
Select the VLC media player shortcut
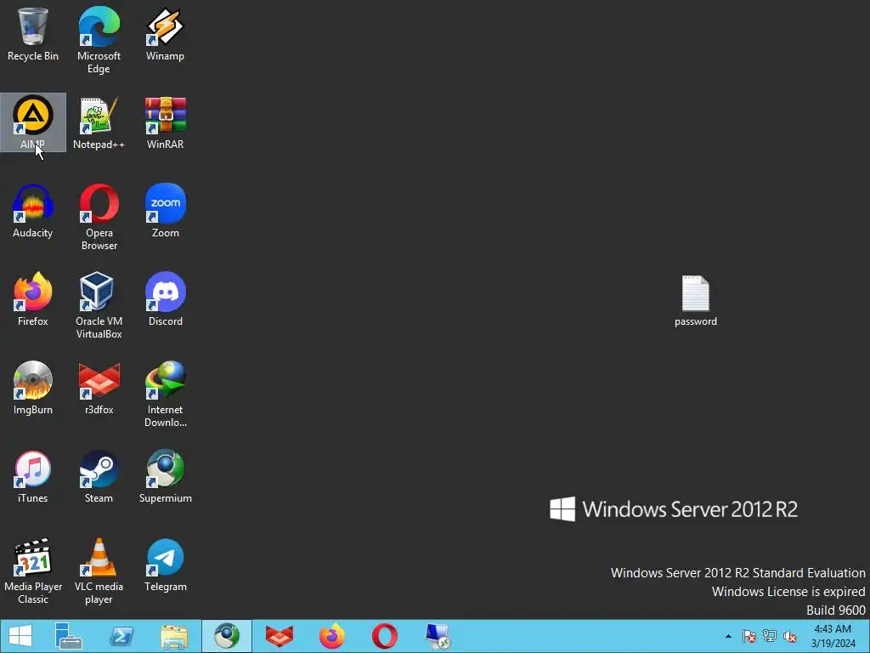[99, 571]
